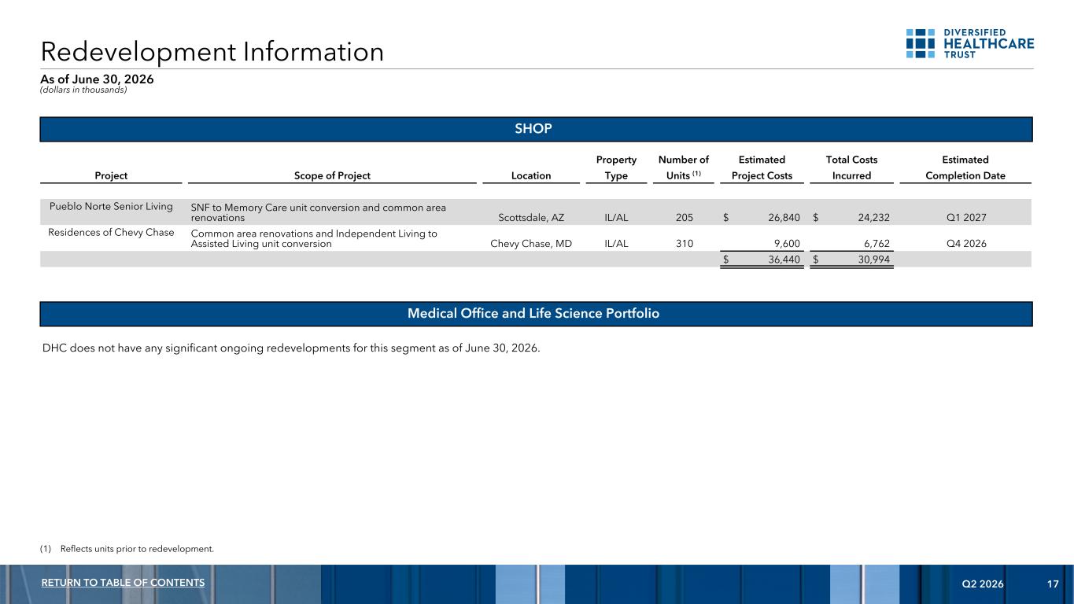Screen dimensions: 1074x604
Task: Click the Medical Office and Life Science Portfolio header
Action: 536,314
